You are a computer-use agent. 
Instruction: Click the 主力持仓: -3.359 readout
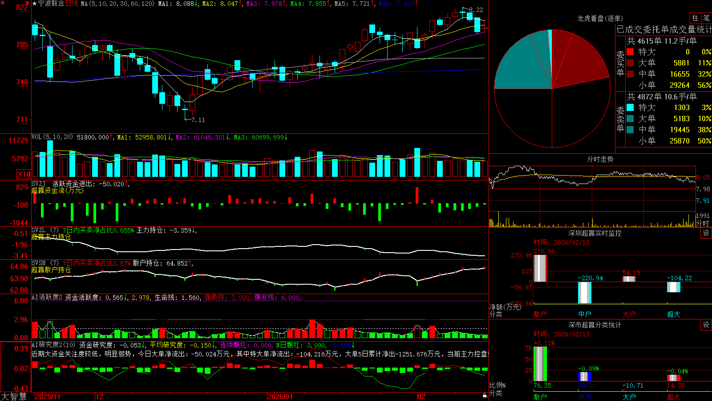coord(166,230)
